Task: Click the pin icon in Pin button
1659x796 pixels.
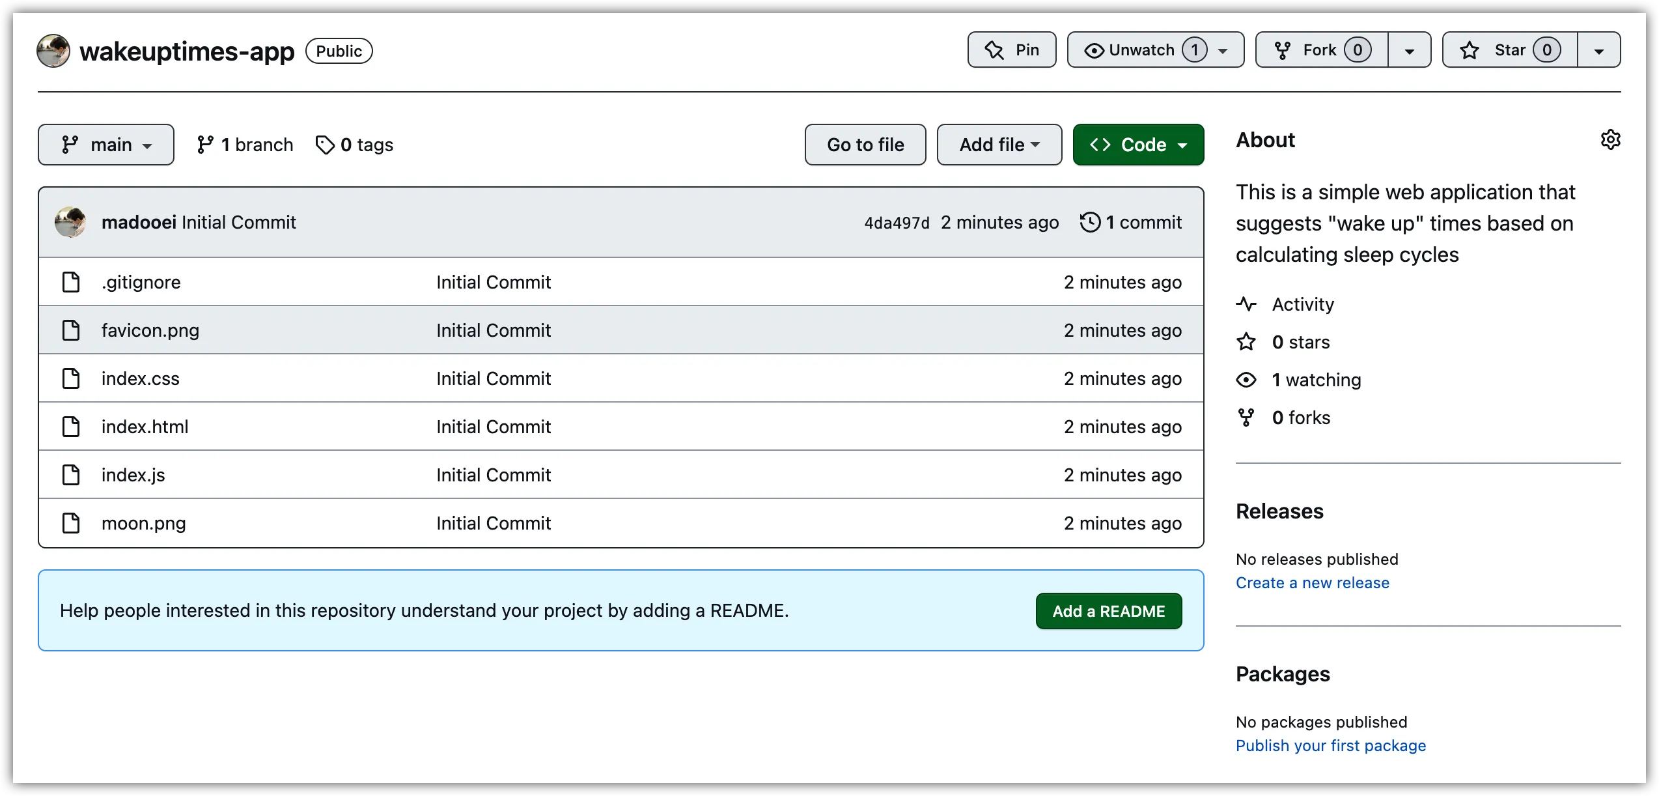Action: (x=994, y=50)
